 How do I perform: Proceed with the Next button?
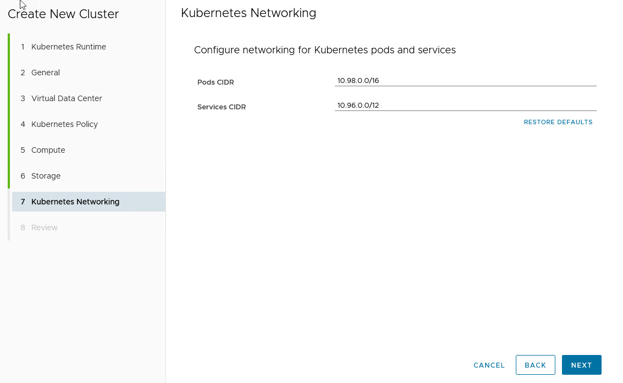click(581, 365)
